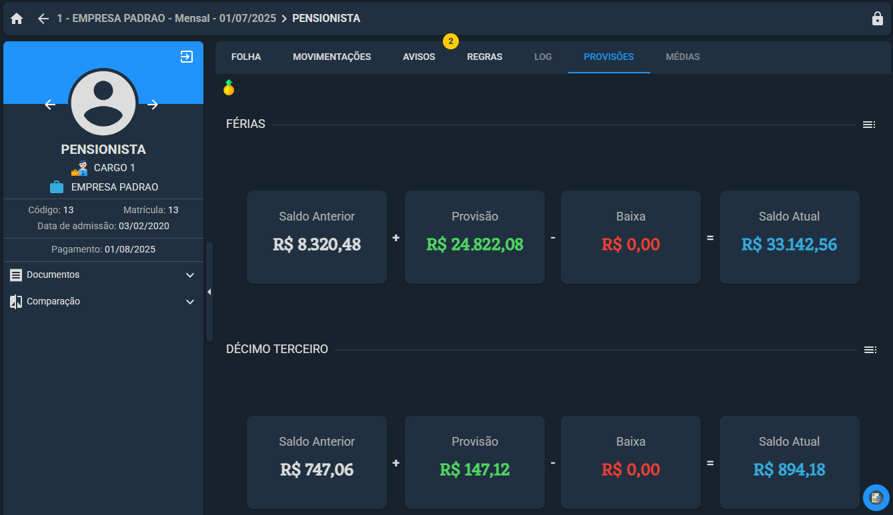Click the CARGO 1 label
The width and height of the screenshot is (893, 515).
pyautogui.click(x=115, y=168)
